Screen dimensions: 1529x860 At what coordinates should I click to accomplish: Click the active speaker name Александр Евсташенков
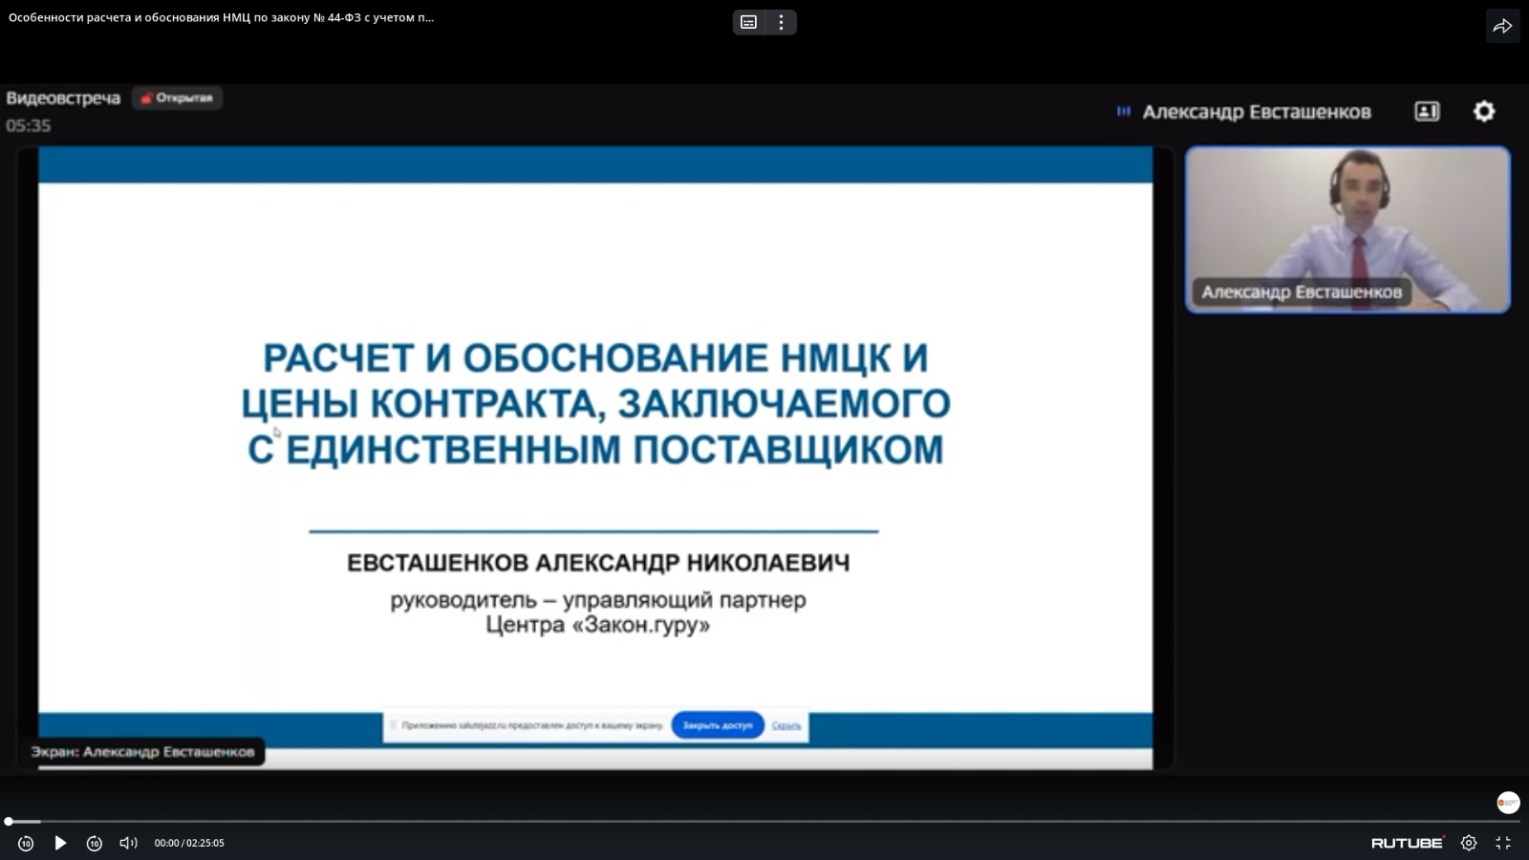pyautogui.click(x=1256, y=112)
